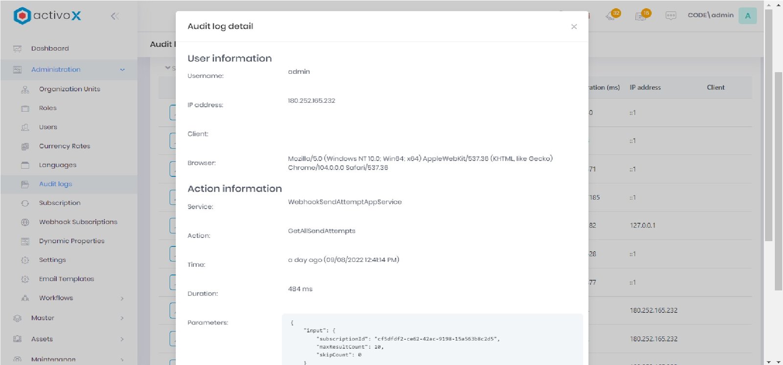Click the Dashboard icon in sidebar
Image resolution: width=783 pixels, height=365 pixels.
coord(17,48)
